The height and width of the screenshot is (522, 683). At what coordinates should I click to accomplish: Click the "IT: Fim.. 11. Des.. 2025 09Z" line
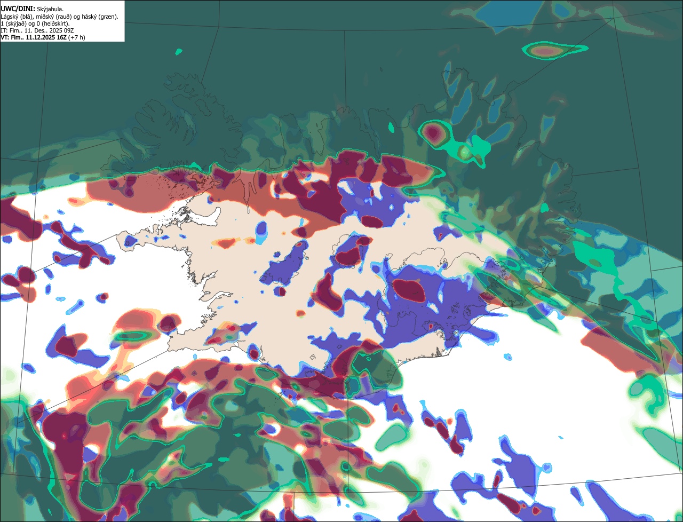[x=37, y=30]
